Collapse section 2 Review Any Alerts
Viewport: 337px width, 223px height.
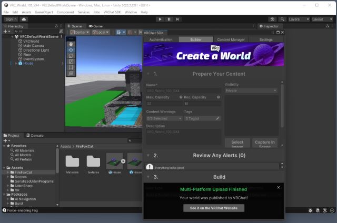tap(148, 155)
